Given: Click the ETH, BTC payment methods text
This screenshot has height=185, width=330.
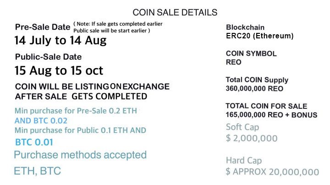Looking at the screenshot, I should tap(37, 171).
